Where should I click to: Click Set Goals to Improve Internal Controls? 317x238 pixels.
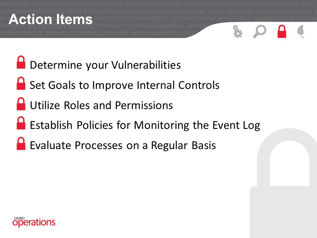click(124, 85)
